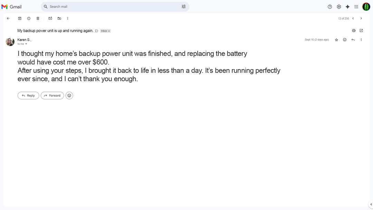Viewport: 373px width, 210px height.
Task: Open search filter options
Action: coord(183,7)
